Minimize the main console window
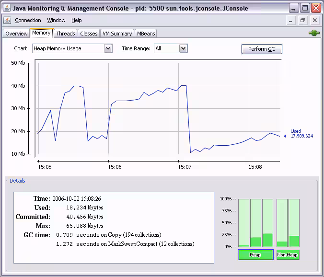This screenshot has height=277, width=324. 293,8
